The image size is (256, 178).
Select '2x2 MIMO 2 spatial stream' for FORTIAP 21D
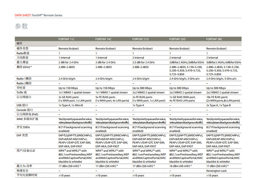(149, 92)
